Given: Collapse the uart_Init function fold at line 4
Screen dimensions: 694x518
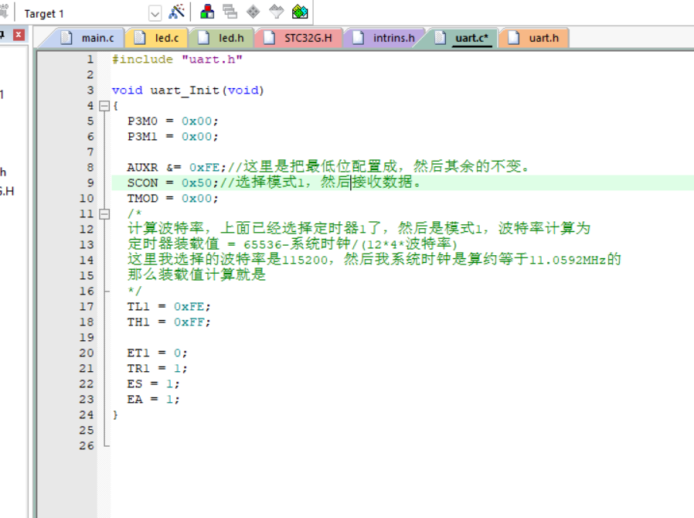Looking at the screenshot, I should (104, 106).
